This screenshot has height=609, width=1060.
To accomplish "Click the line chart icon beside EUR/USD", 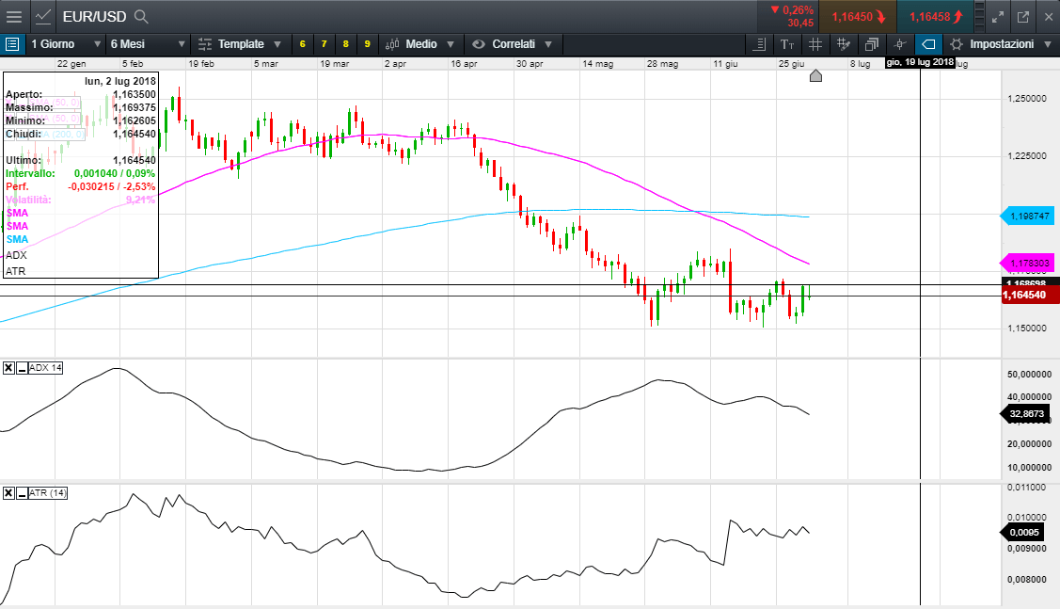I will click(x=43, y=16).
